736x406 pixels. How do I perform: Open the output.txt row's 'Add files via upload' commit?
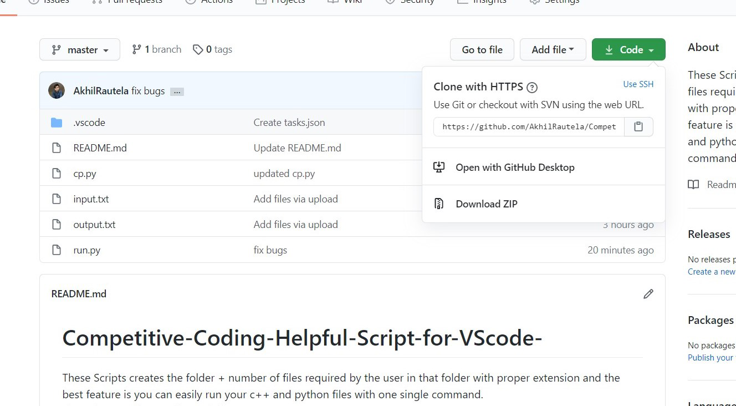coord(296,225)
